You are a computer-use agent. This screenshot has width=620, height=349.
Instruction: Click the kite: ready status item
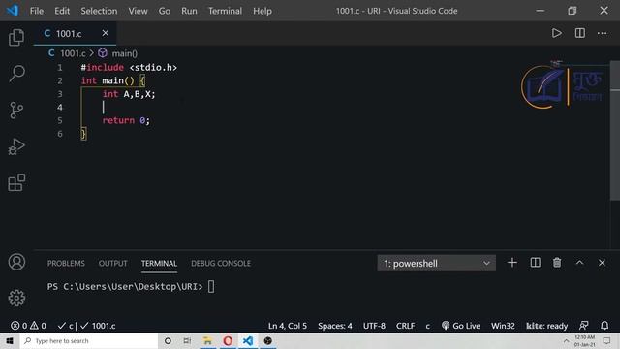pyautogui.click(x=546, y=326)
